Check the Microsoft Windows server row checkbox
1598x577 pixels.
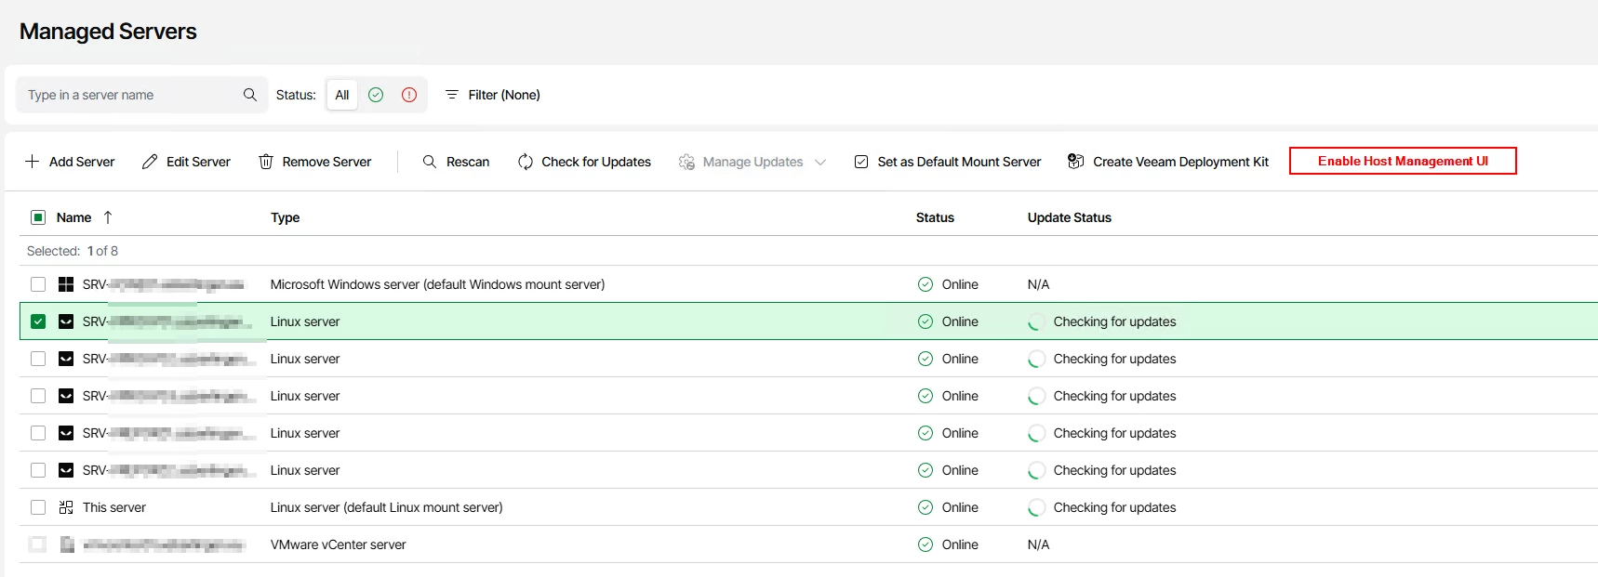[x=38, y=284]
